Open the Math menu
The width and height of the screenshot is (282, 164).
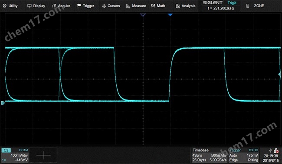point(158,6)
